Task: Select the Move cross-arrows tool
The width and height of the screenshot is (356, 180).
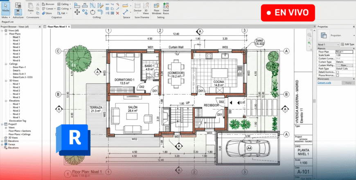Action: 77,12
